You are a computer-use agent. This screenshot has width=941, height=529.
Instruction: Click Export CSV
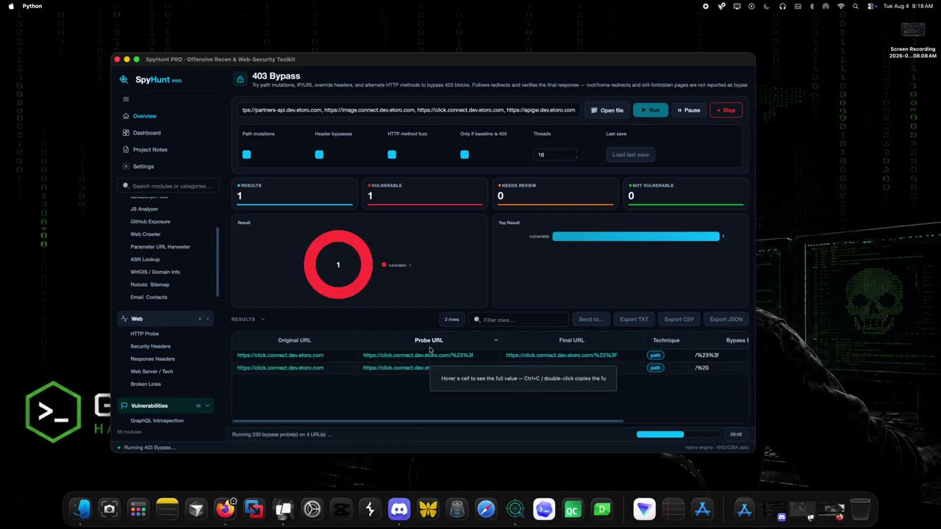679,320
